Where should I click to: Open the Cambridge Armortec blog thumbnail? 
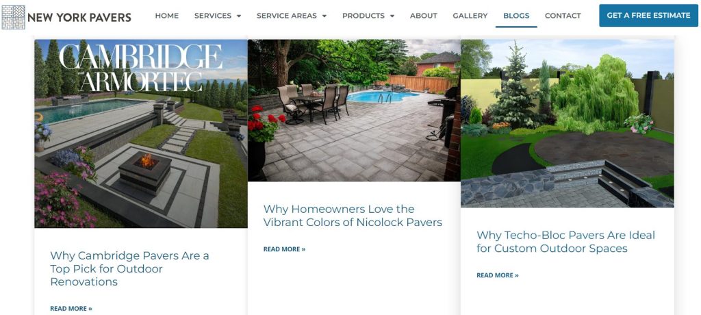141,134
